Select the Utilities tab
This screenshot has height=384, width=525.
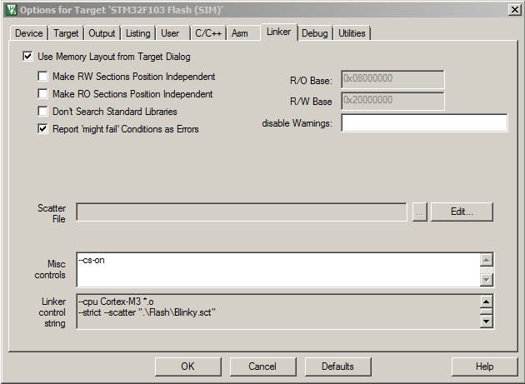coord(352,33)
